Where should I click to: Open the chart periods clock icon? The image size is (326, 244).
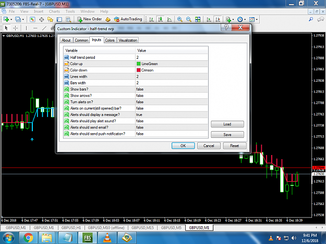tap(240, 19)
